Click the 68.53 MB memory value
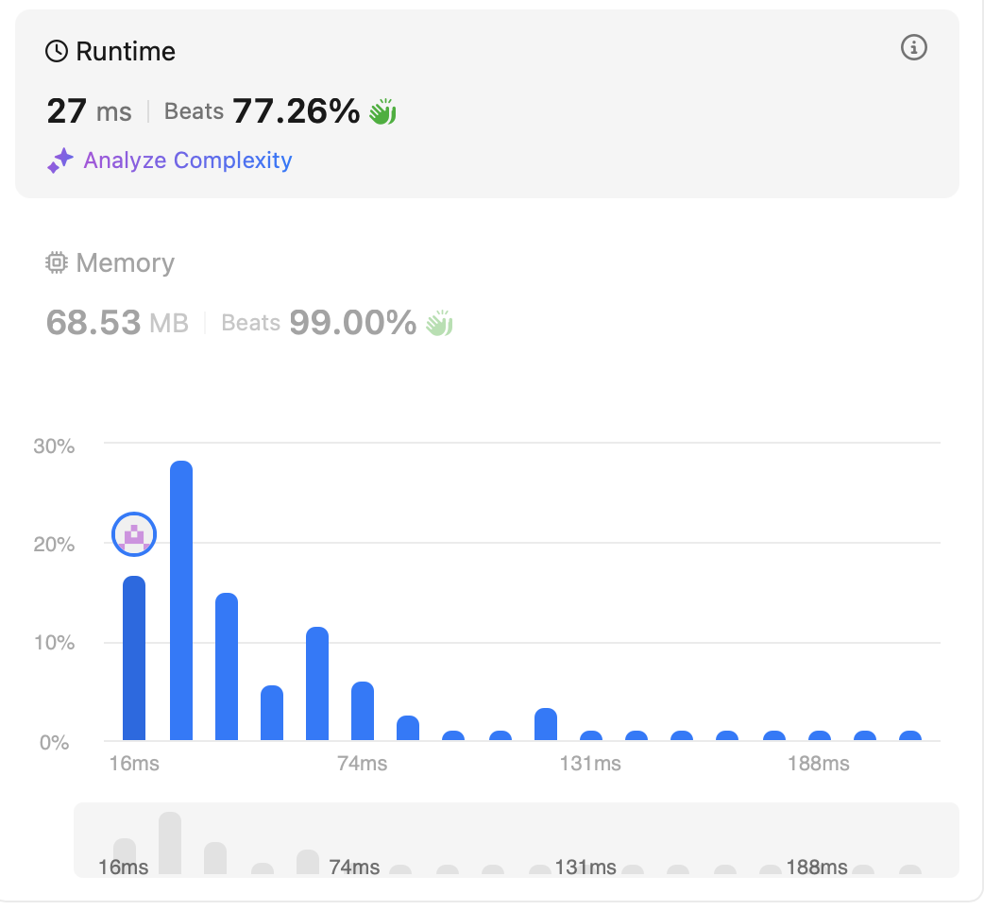1001x910 pixels. [117, 324]
